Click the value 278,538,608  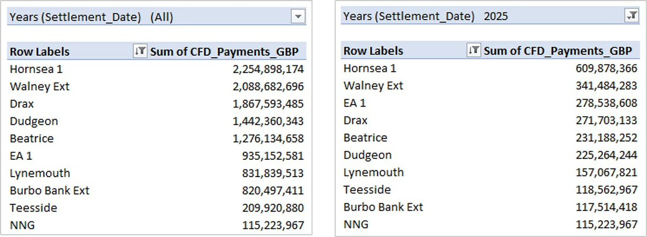[x=607, y=103]
